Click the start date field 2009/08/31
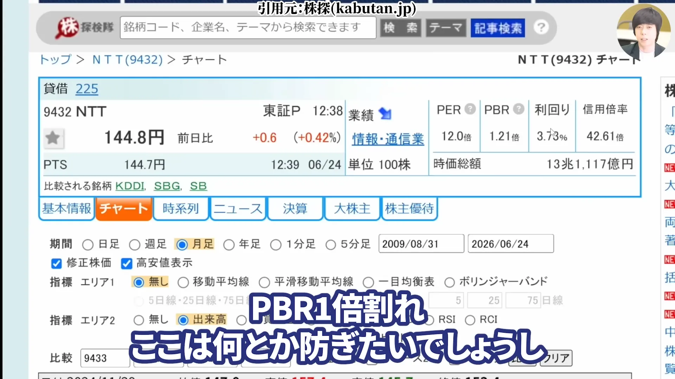This screenshot has height=379, width=675. [x=421, y=244]
